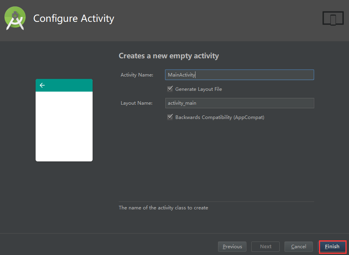Image resolution: width=349 pixels, height=255 pixels.
Task: Click the back arrow in the activity preview
Action: pos(42,85)
